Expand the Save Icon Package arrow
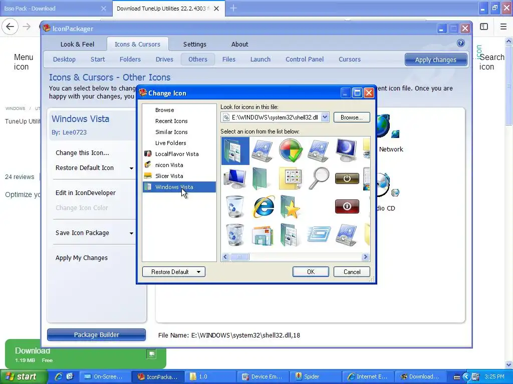The height and width of the screenshot is (384, 513). pos(131,233)
